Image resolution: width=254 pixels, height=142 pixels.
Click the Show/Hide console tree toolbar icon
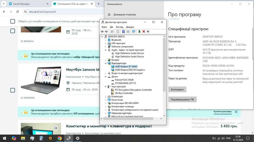tap(112, 32)
